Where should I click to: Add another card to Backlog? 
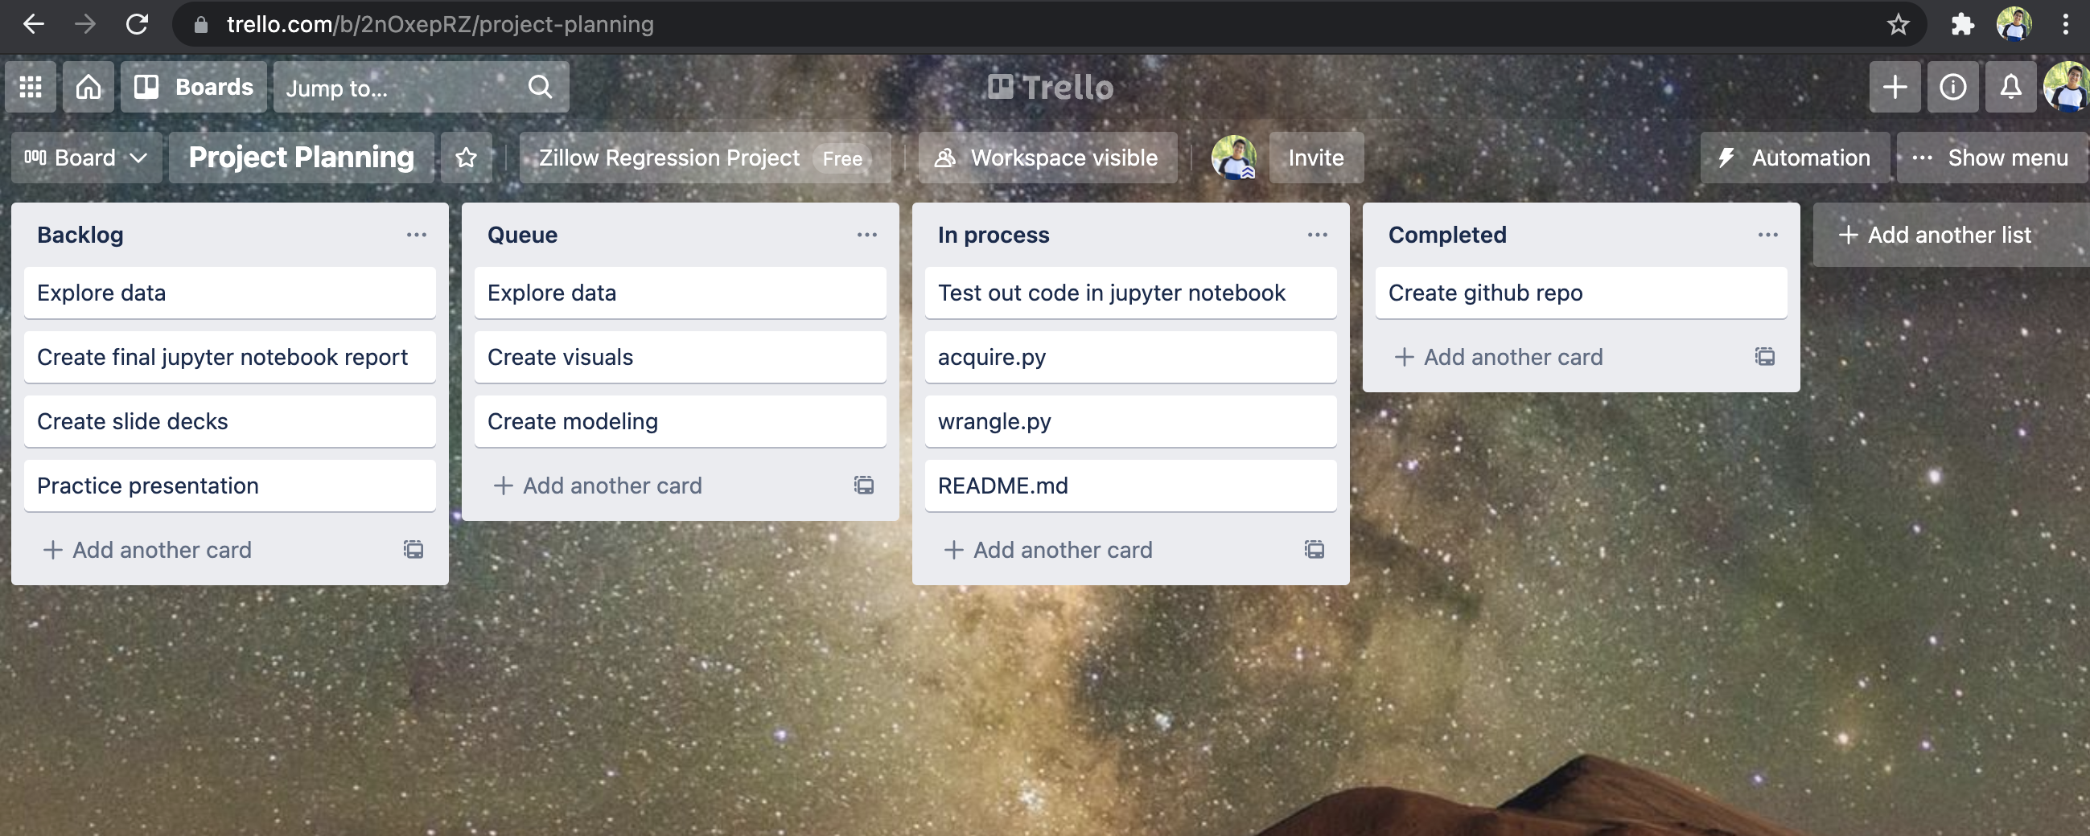tap(148, 550)
